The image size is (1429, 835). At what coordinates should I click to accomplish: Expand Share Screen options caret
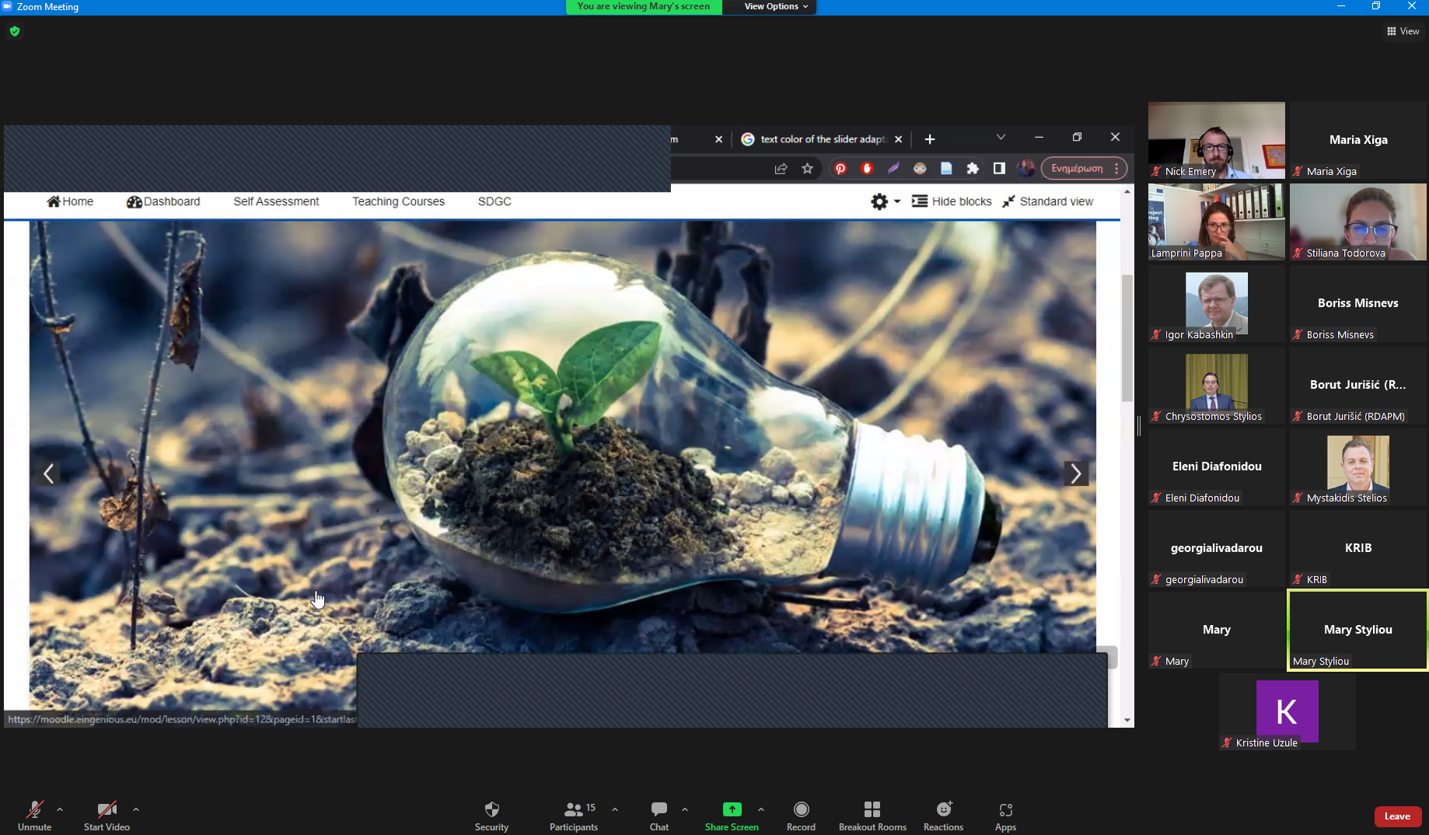pyautogui.click(x=761, y=809)
